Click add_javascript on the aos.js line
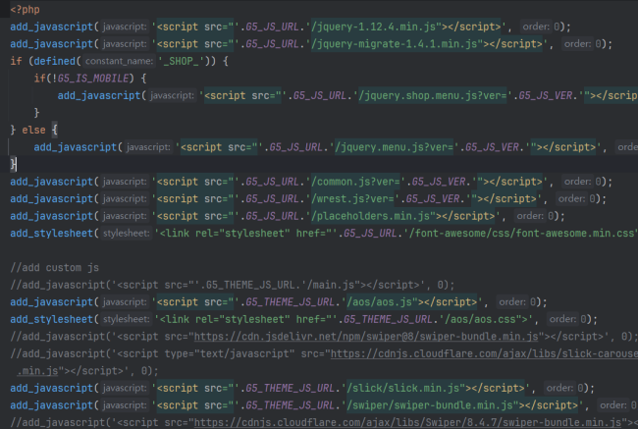 click(52, 302)
